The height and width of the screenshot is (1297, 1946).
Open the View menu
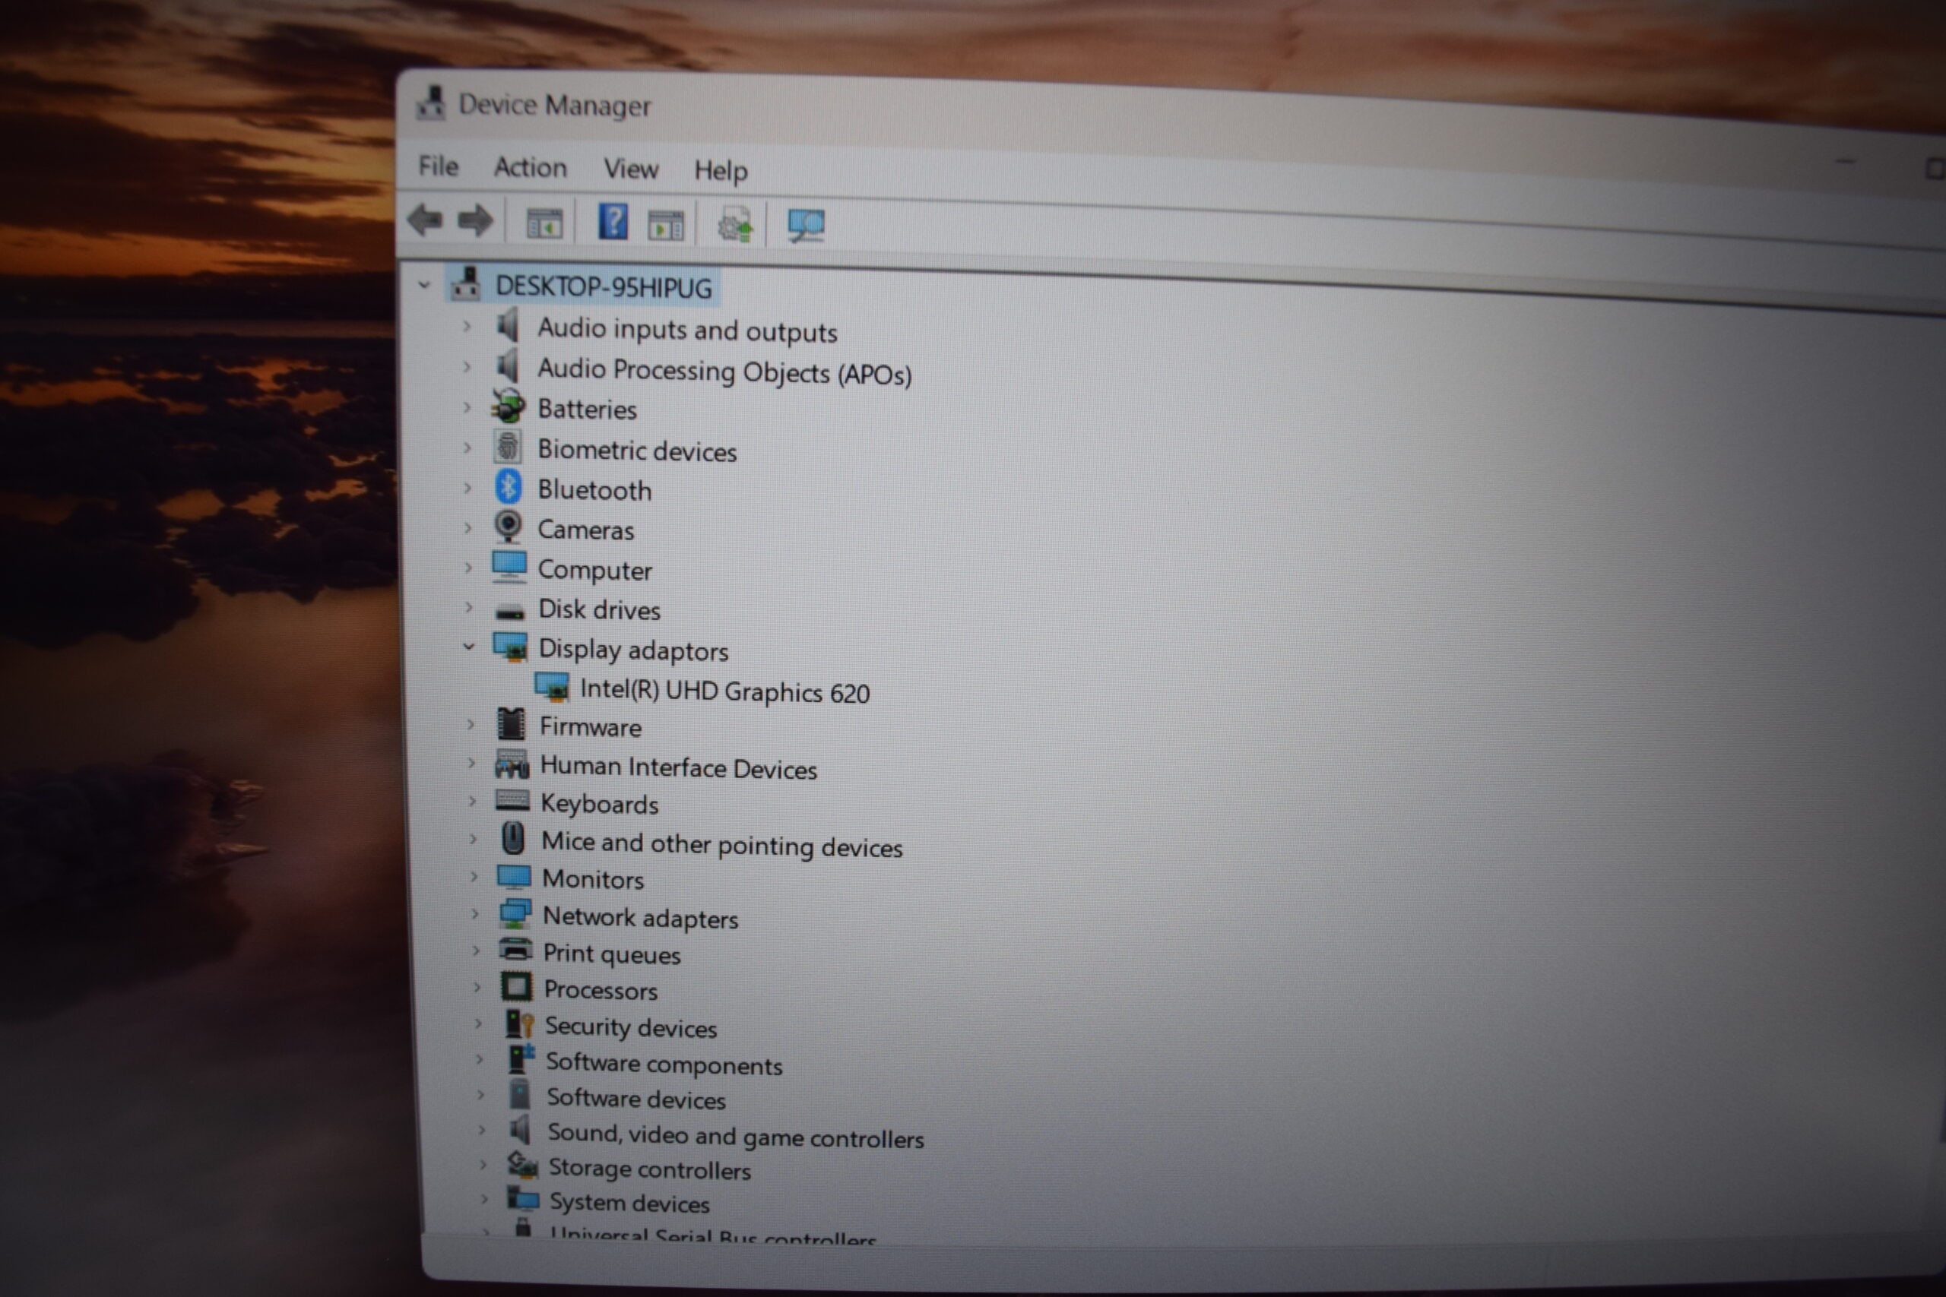[631, 169]
